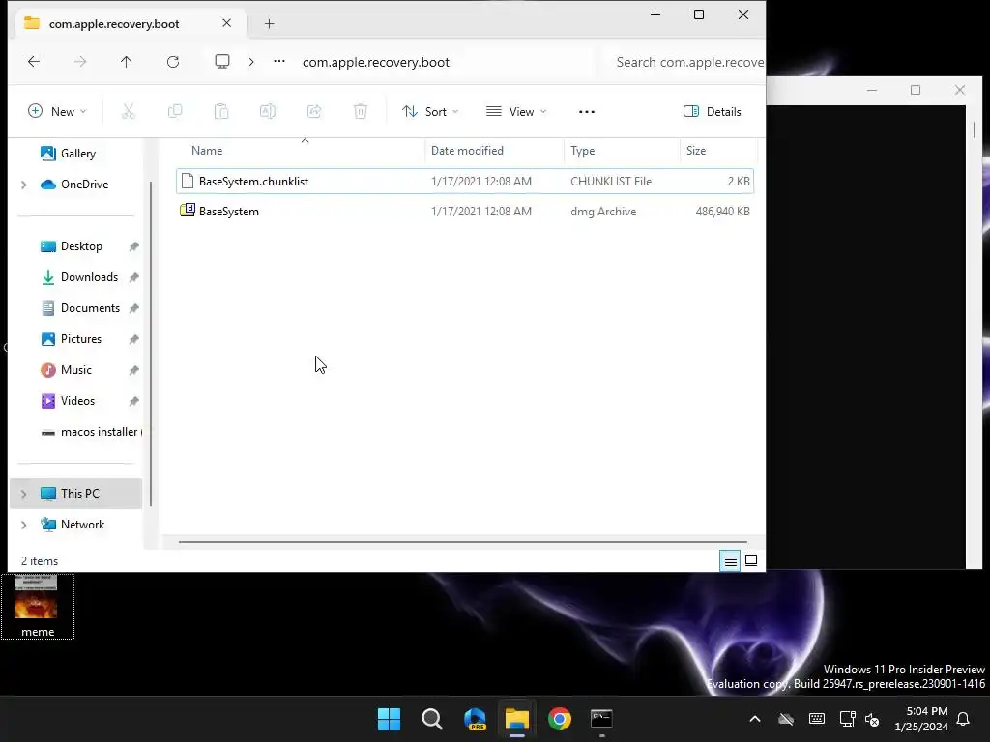Click the address bar path text
Viewport: 990px width, 742px height.
coord(376,62)
